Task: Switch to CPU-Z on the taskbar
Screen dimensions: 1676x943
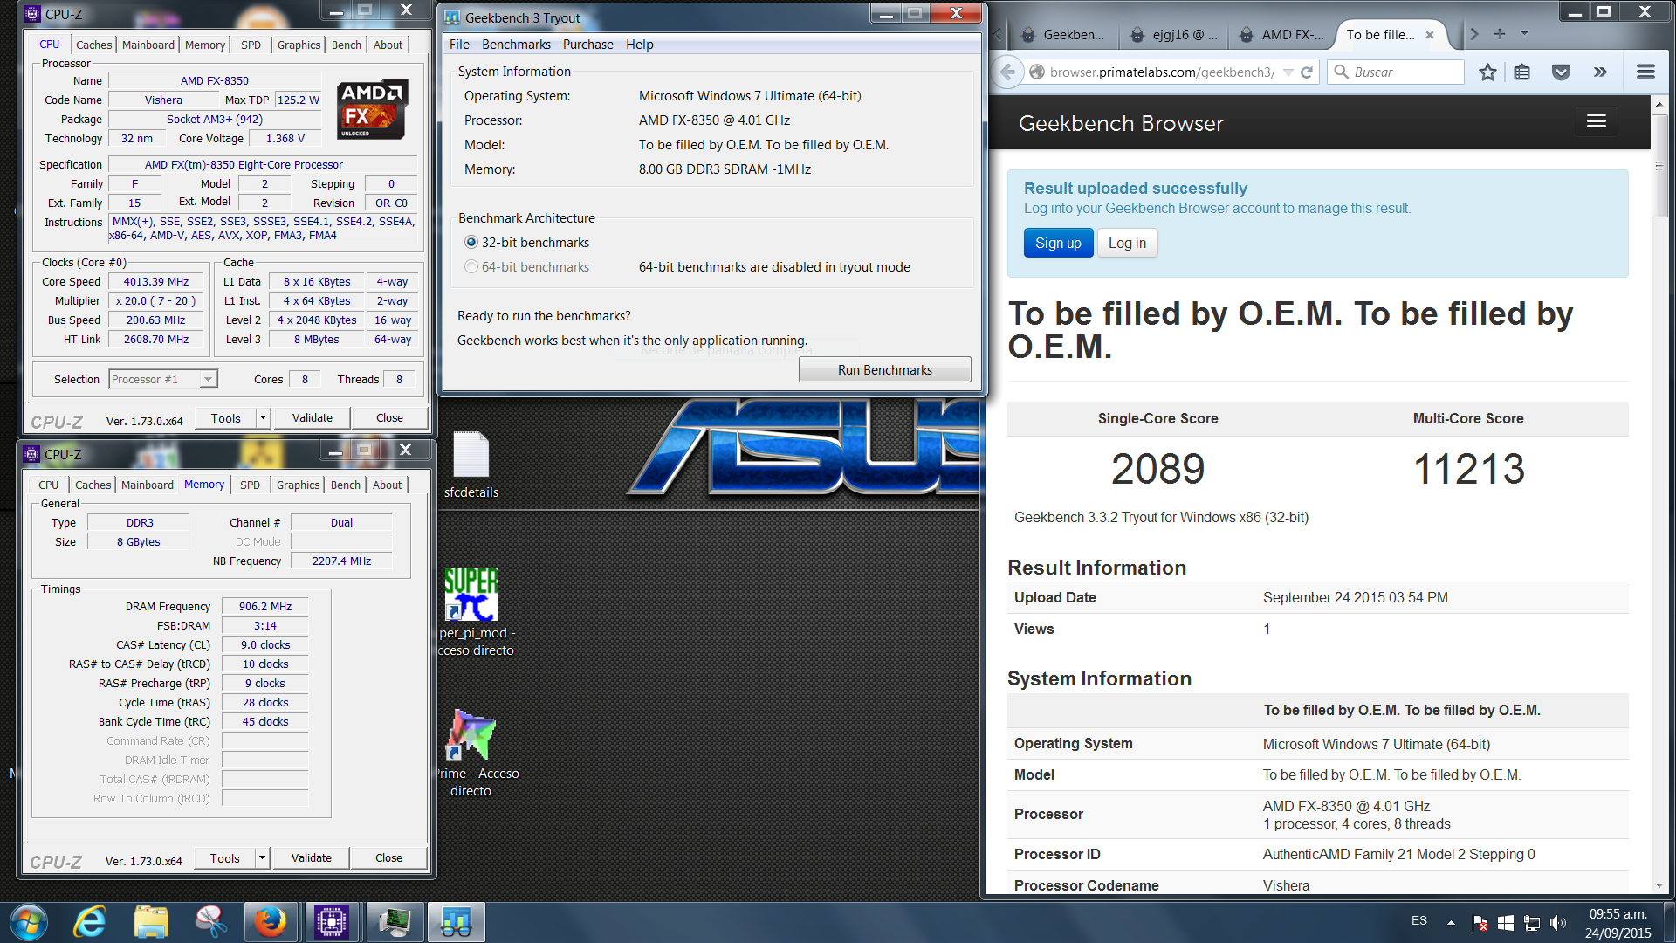Action: (x=332, y=922)
